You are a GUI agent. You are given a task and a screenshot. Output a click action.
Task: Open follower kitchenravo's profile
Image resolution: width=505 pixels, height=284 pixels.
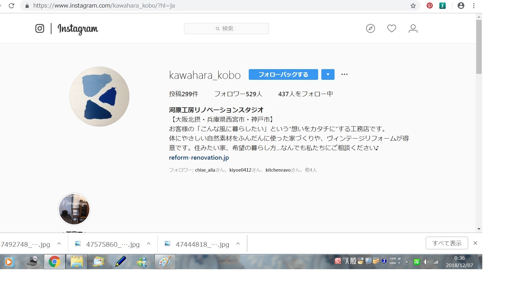click(278, 170)
